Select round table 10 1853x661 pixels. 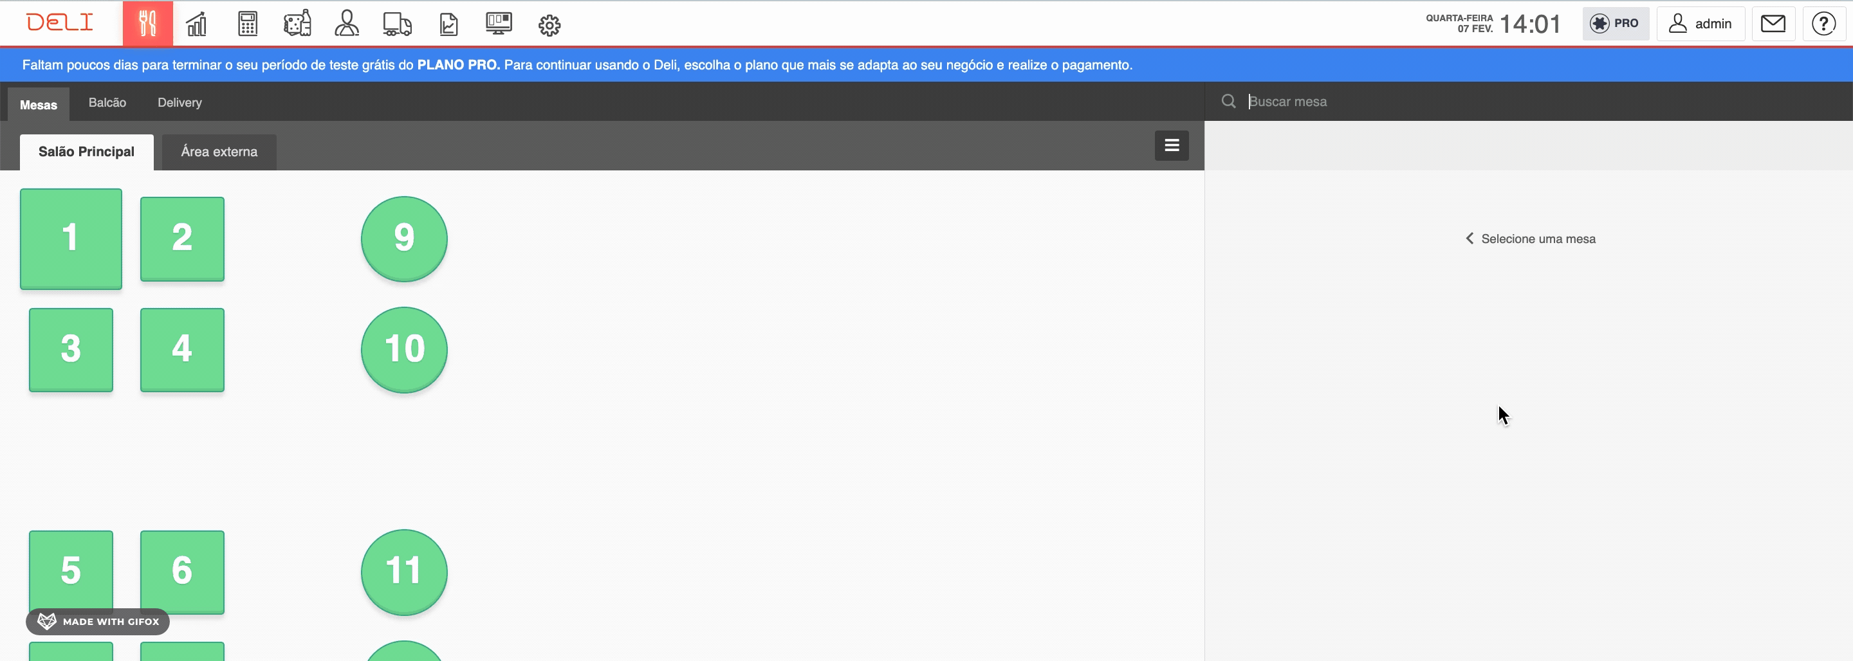click(x=404, y=350)
